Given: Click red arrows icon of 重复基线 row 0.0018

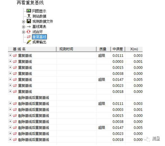Looking at the screenshot, I should coord(15,91).
